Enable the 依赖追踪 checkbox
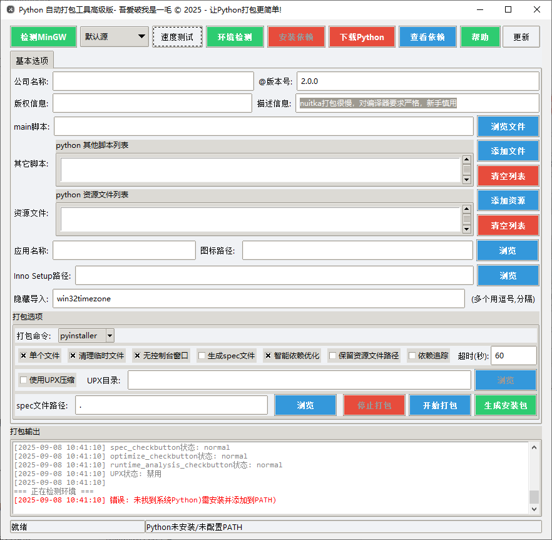The image size is (552, 540). pyautogui.click(x=412, y=356)
